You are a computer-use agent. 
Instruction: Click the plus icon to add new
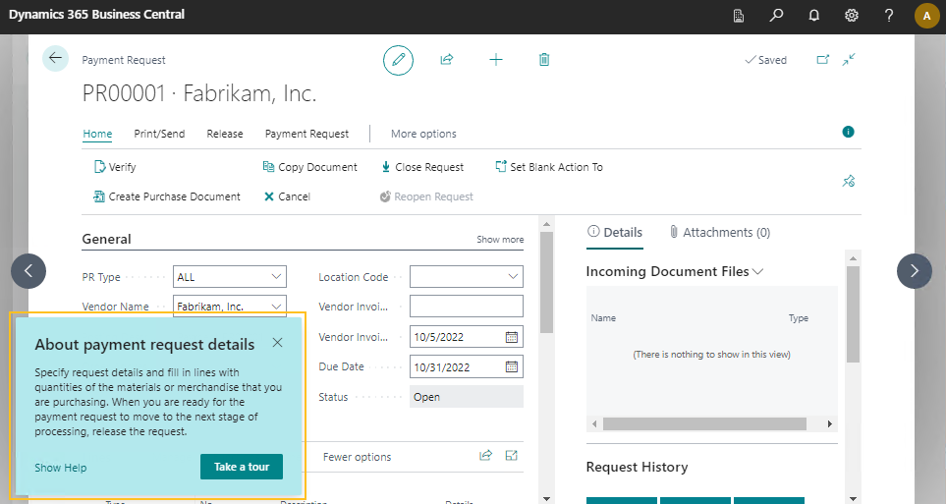tap(496, 60)
